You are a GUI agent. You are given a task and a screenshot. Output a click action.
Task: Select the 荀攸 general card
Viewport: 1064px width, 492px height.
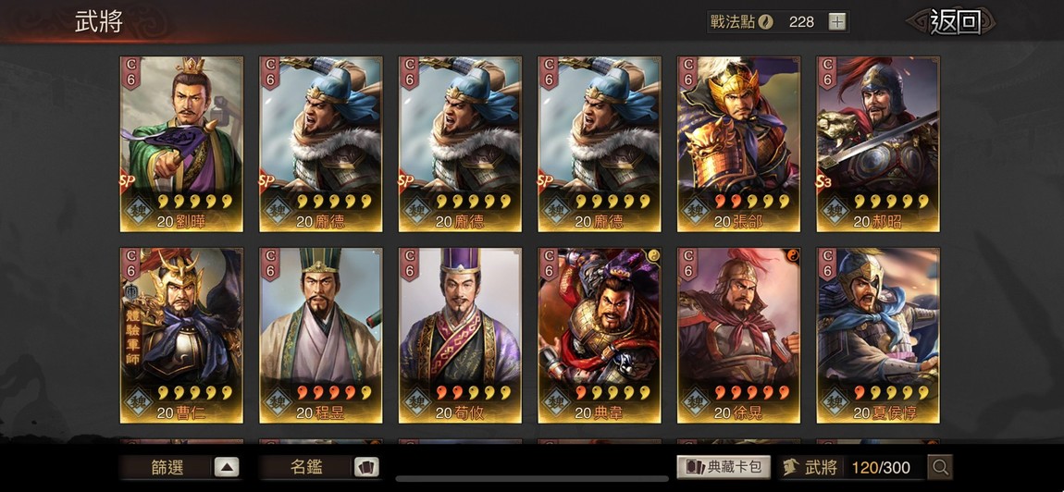click(x=460, y=336)
